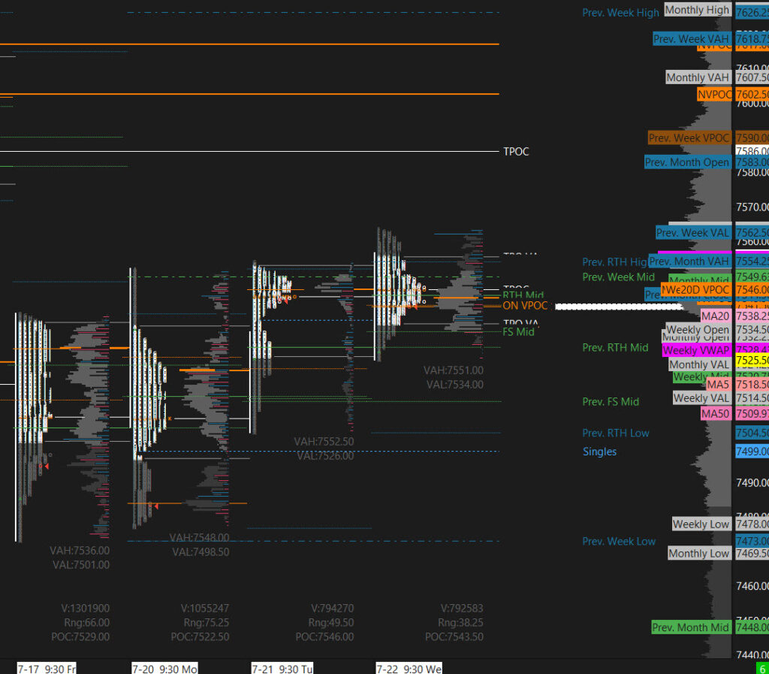Select the 'VAL:7501.00' value text
769x674 pixels.
81,565
